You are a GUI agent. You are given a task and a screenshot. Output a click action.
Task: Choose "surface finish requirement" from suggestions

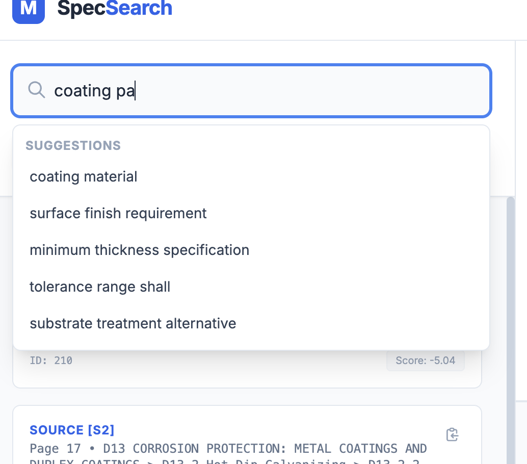(x=118, y=213)
